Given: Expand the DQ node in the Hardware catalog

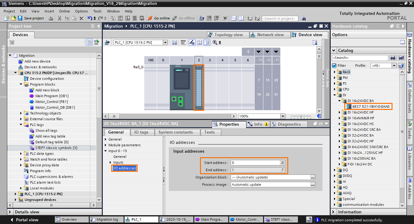Looking at the screenshot, I should point(335,170).
